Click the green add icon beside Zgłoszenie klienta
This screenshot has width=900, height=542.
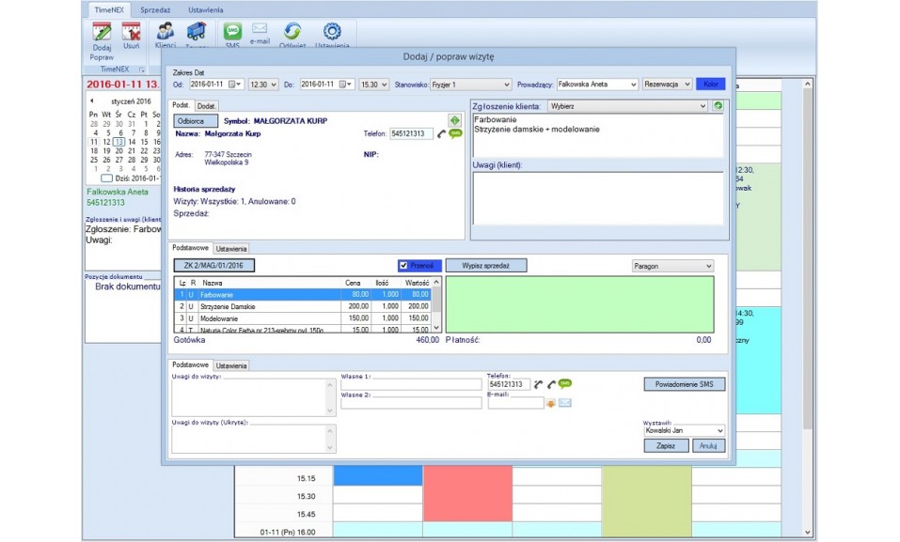pos(718,106)
